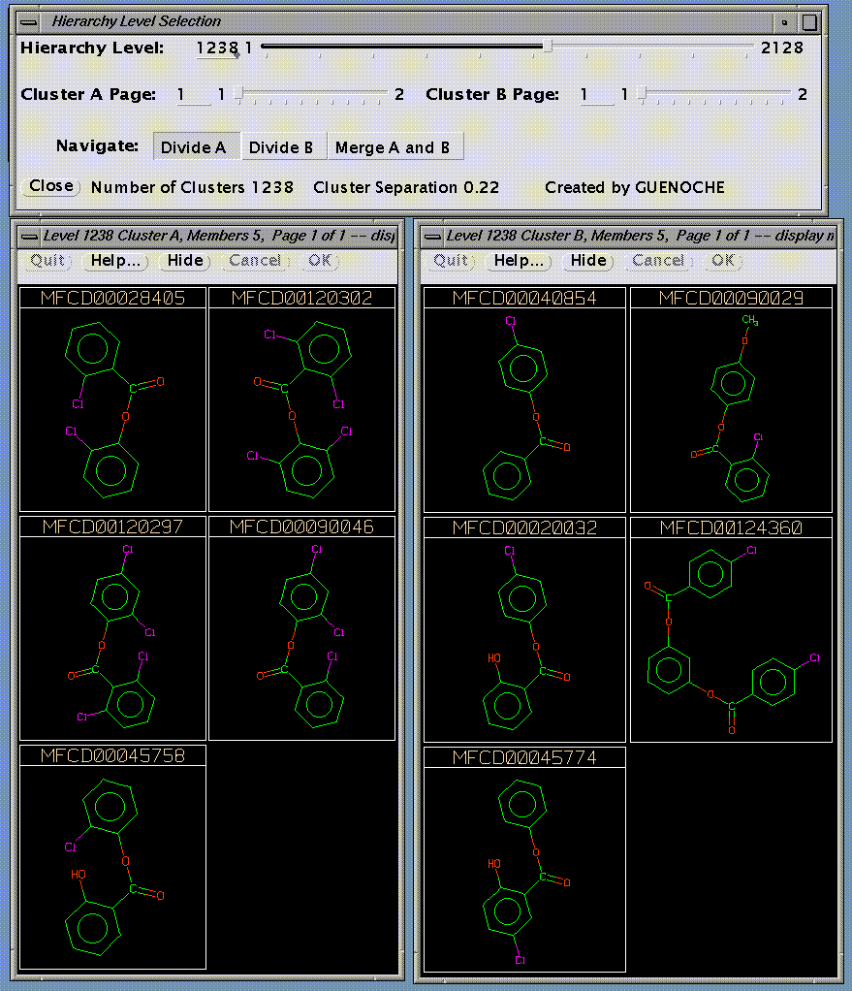852x991 pixels.
Task: Select Merge A and B
Action: [394, 147]
